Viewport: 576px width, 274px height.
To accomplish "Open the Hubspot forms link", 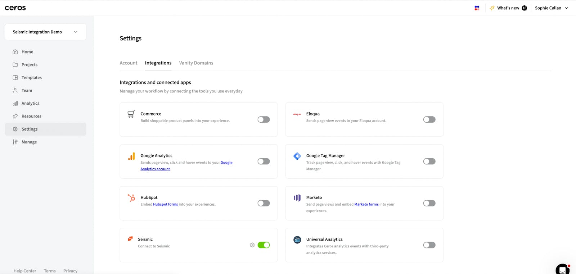I will [x=165, y=204].
